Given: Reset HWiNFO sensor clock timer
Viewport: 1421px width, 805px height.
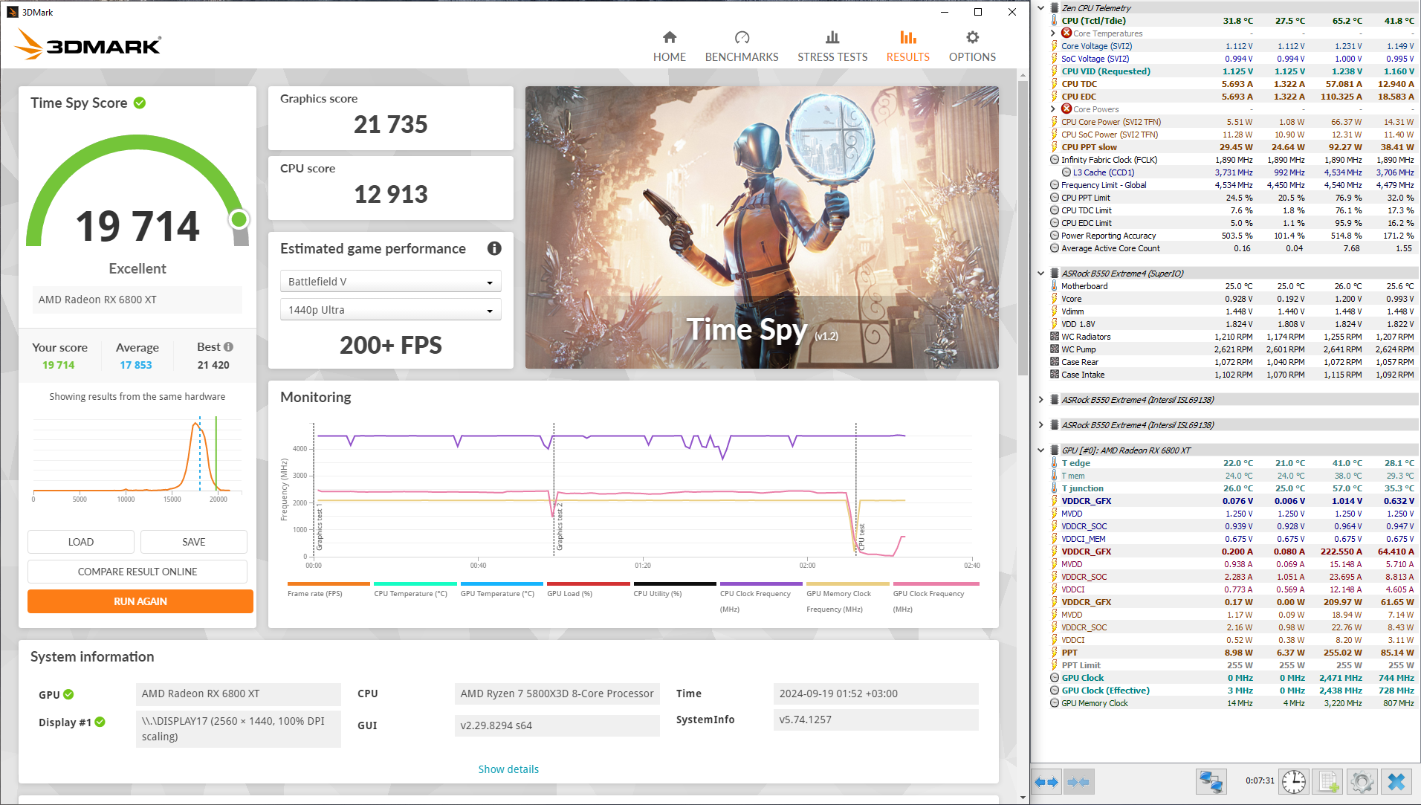Looking at the screenshot, I should 1294,782.
